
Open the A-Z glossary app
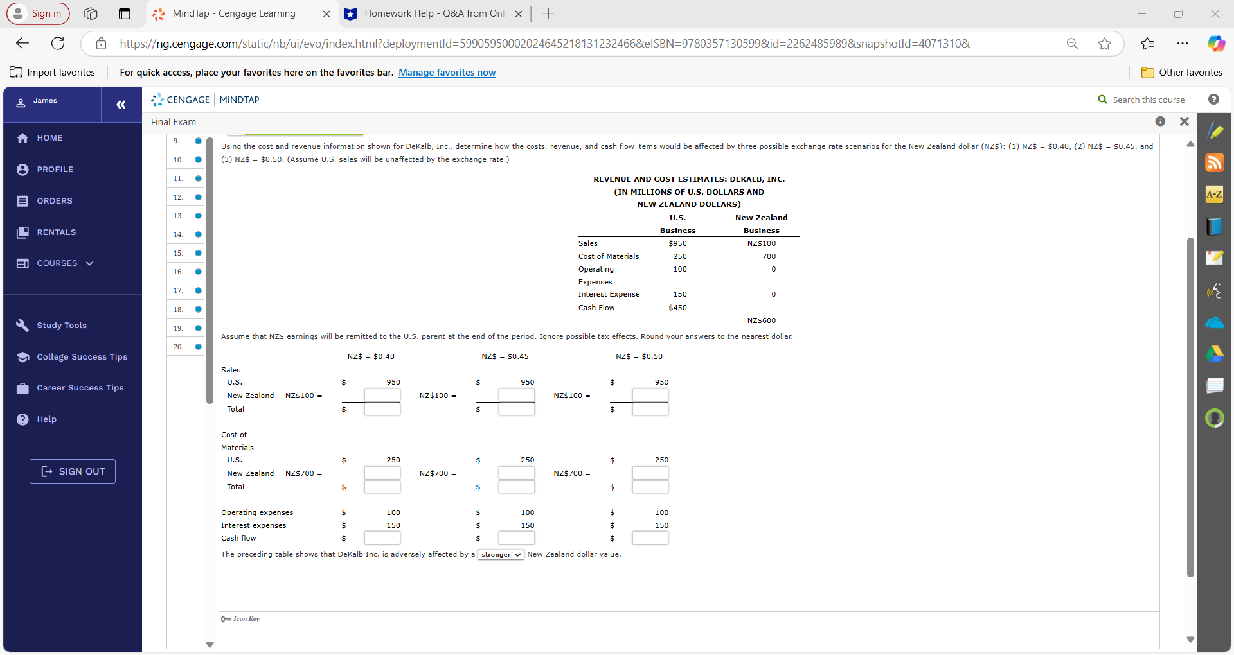[1215, 194]
